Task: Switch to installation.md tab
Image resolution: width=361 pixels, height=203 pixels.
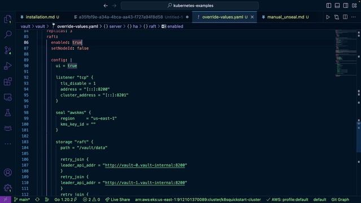Action: [x=40, y=17]
